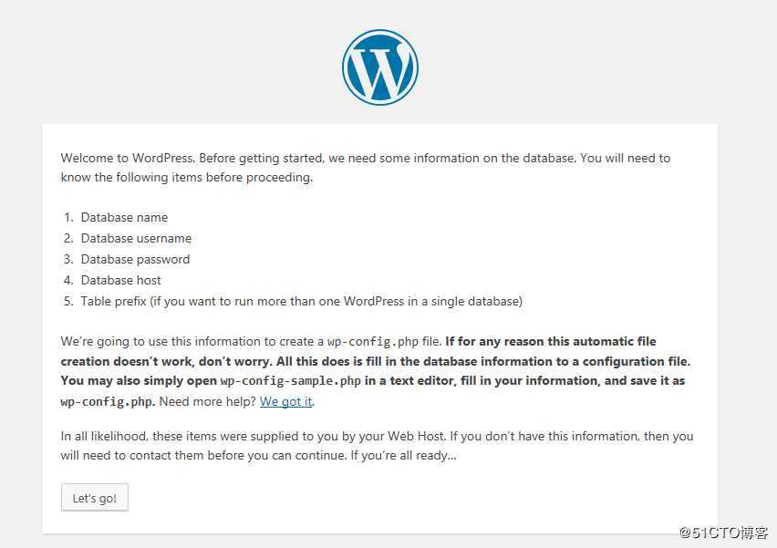This screenshot has height=548, width=777.
Task: Click the "Table prefix" list item
Action: click(x=301, y=301)
